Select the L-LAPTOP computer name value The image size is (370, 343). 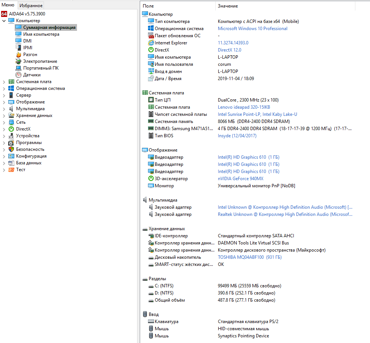228,57
